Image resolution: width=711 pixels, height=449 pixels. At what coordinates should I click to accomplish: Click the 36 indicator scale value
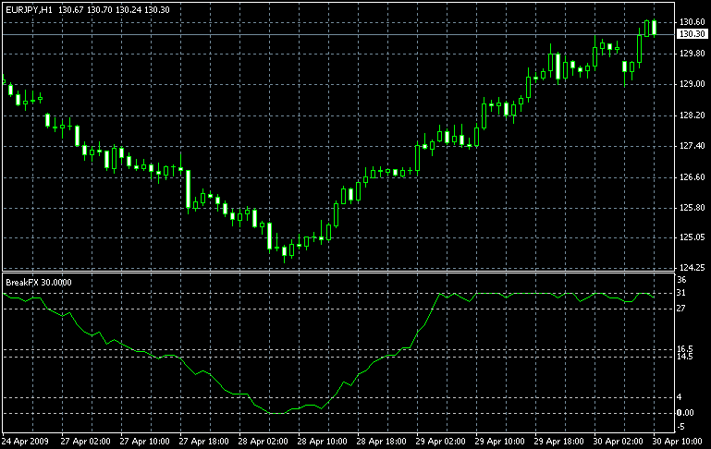[x=681, y=280]
